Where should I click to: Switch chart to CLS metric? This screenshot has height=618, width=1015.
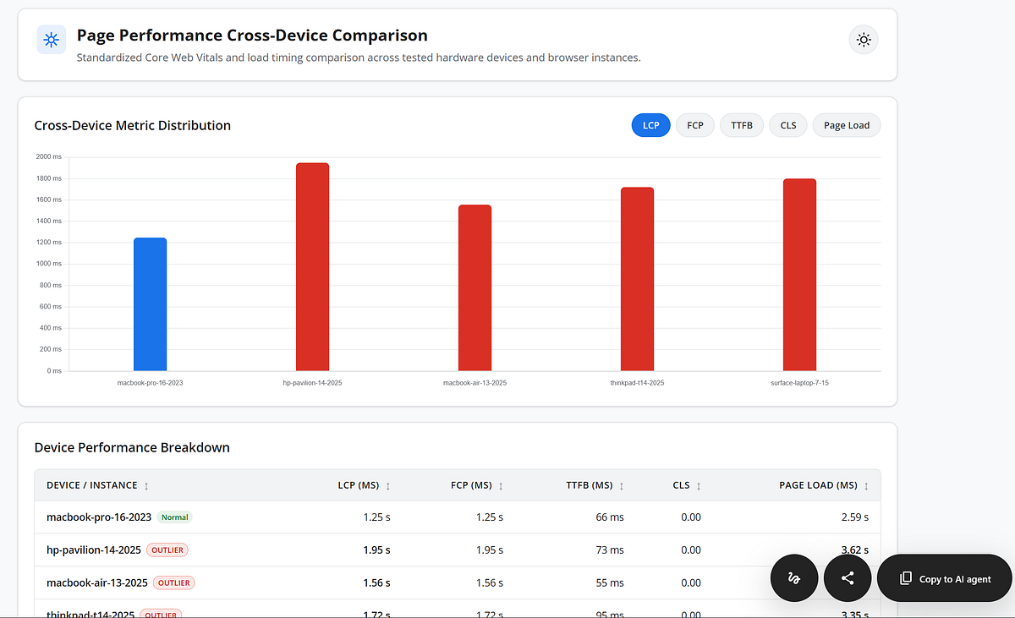click(788, 125)
